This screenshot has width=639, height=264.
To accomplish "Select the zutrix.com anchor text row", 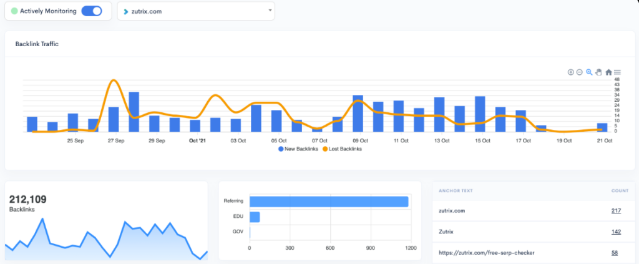I will (x=534, y=210).
